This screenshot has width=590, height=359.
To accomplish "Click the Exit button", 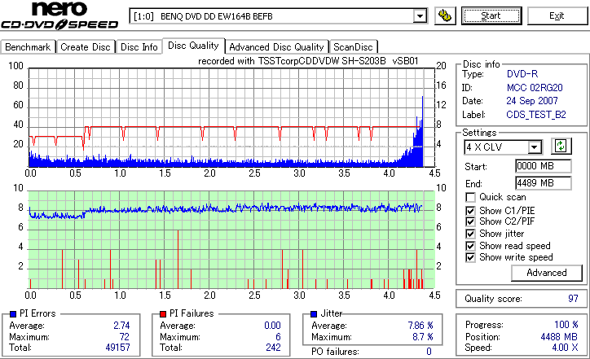I will coord(557,15).
